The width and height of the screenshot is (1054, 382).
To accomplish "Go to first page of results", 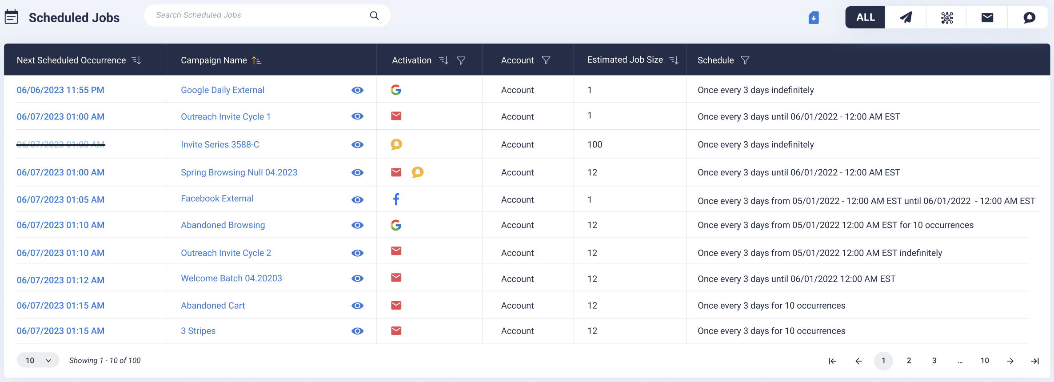I will [832, 361].
